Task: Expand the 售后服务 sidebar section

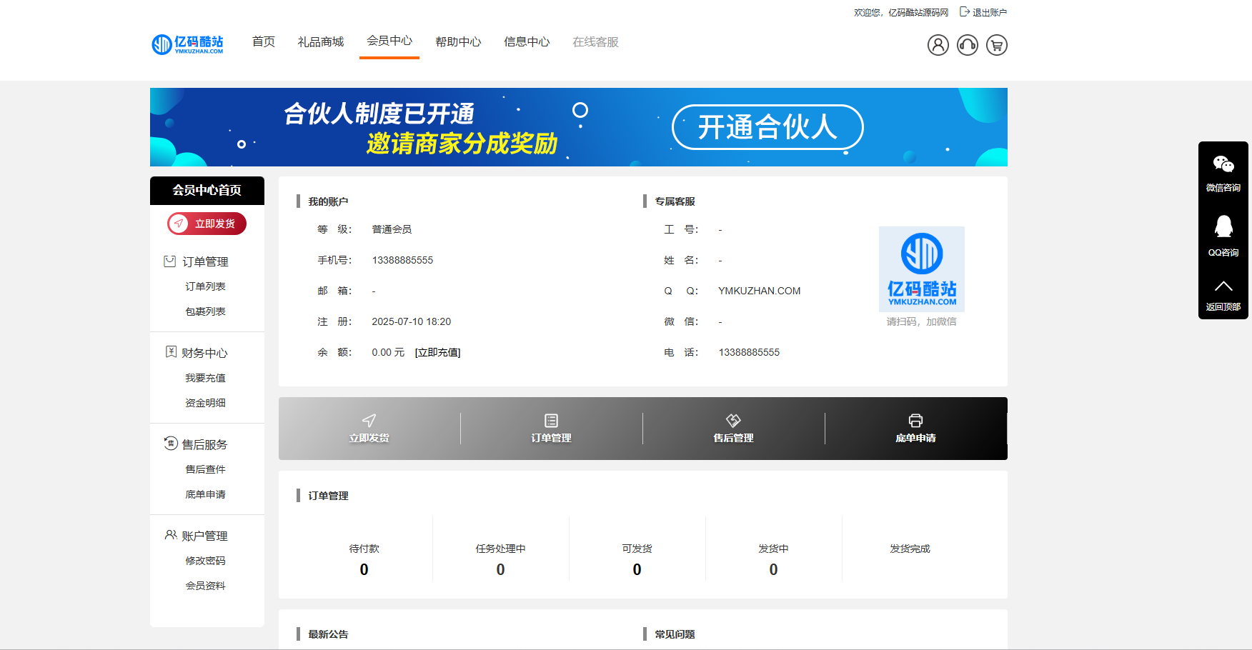Action: click(x=204, y=444)
